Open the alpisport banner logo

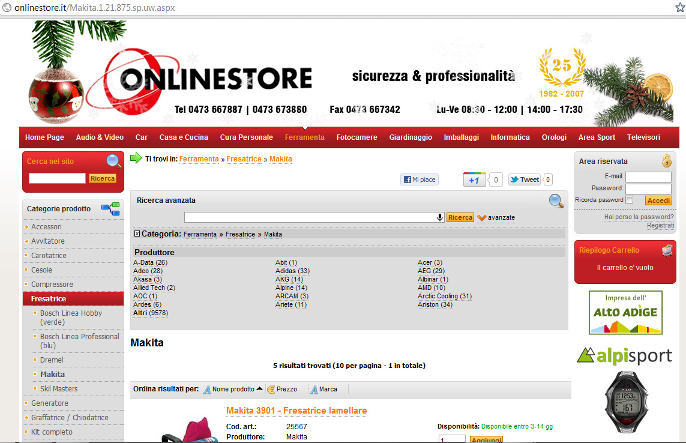[x=625, y=355]
